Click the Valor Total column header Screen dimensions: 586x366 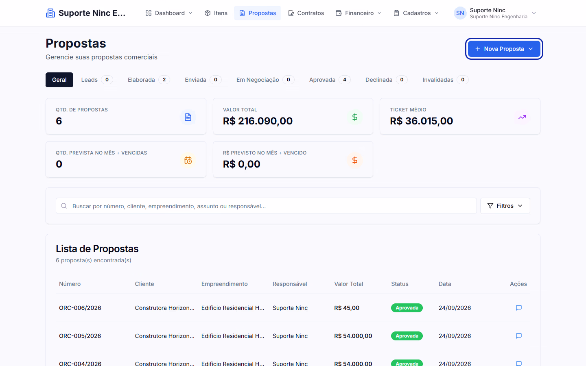click(349, 284)
